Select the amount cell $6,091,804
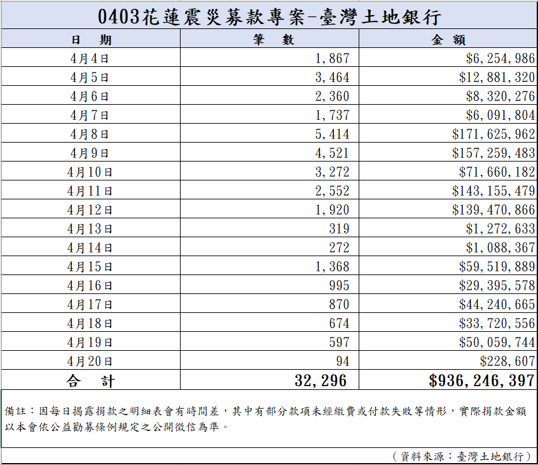The width and height of the screenshot is (538, 465). point(448,114)
